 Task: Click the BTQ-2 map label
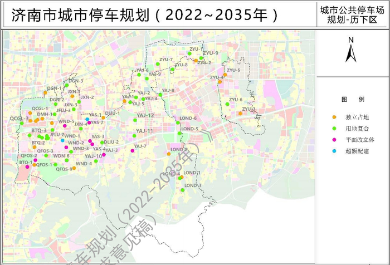click(x=38, y=143)
